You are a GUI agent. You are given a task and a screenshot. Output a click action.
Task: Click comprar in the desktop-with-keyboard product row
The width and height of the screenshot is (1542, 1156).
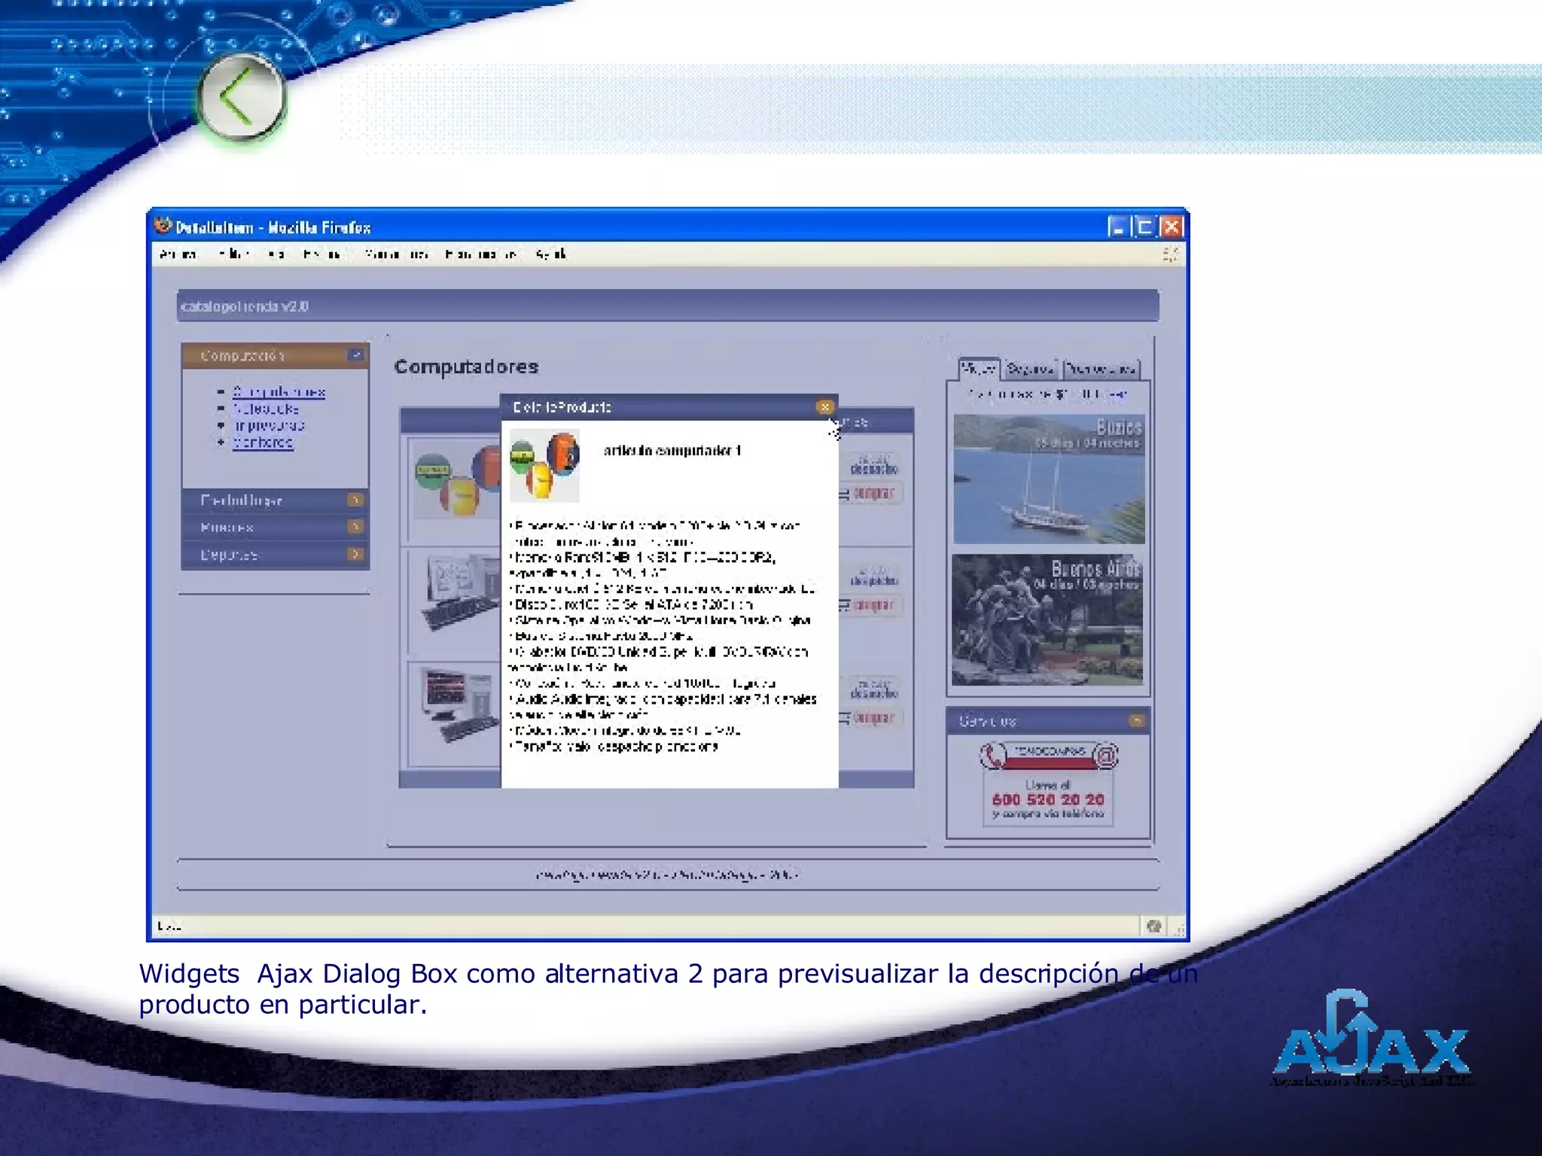872,605
